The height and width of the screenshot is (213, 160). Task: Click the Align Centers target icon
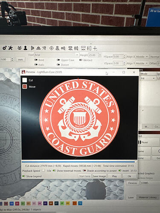(x=52, y=48)
